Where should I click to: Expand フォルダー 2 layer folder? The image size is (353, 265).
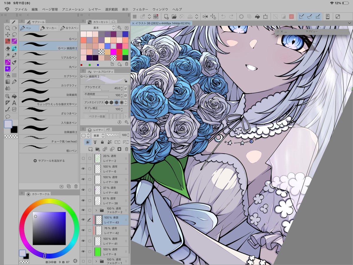click(x=96, y=210)
